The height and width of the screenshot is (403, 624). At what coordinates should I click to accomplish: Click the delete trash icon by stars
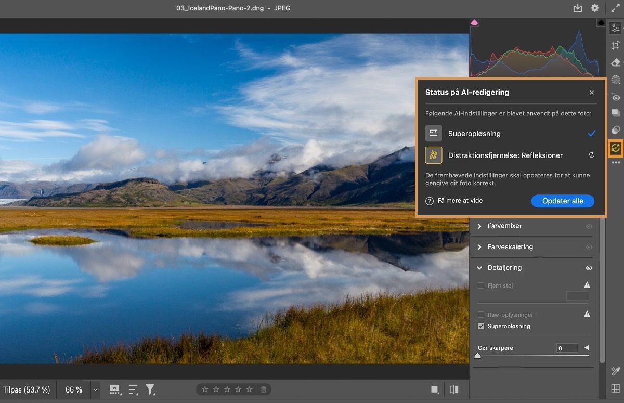tap(264, 389)
